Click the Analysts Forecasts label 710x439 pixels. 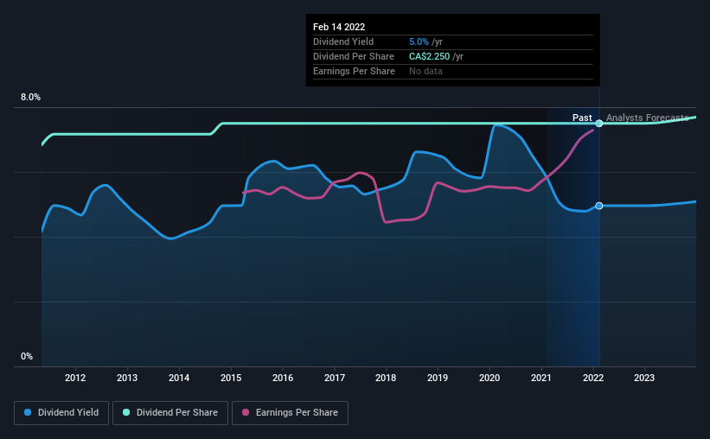click(x=648, y=118)
